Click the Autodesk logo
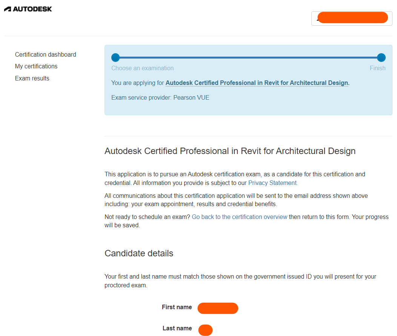This screenshot has width=397, height=336. click(x=28, y=9)
